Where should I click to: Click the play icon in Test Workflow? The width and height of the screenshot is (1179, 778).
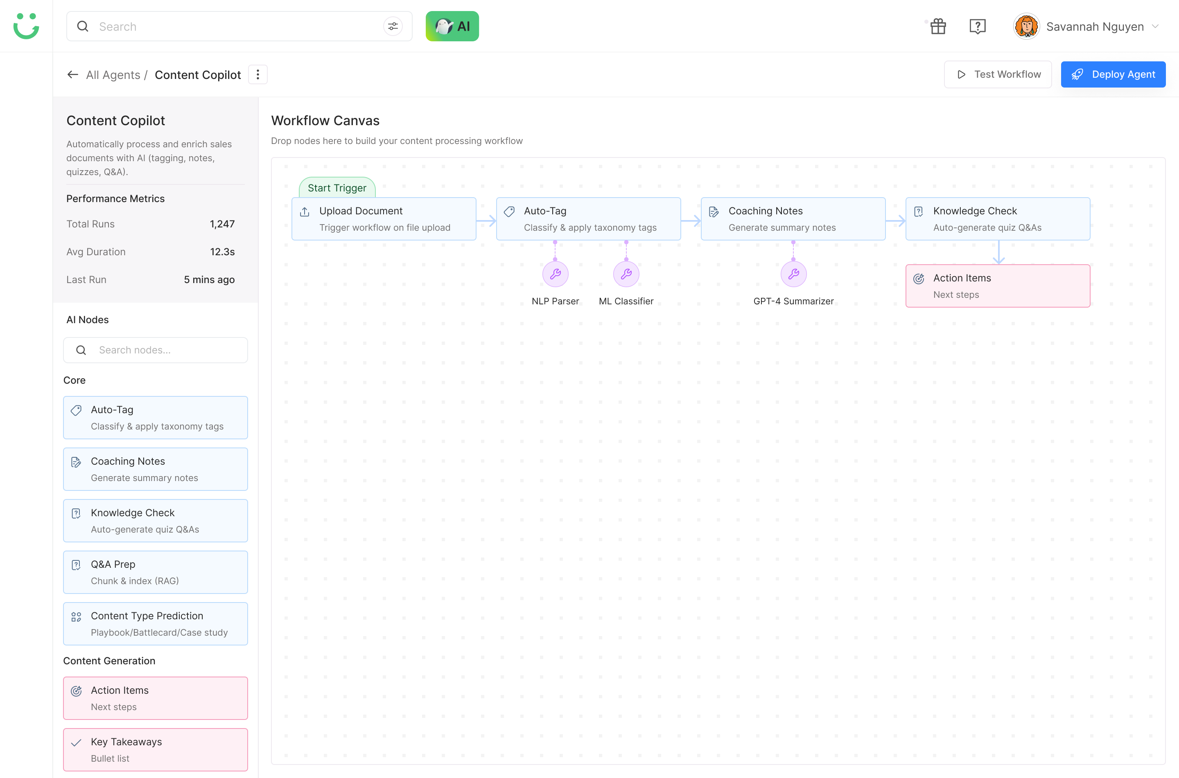(961, 74)
